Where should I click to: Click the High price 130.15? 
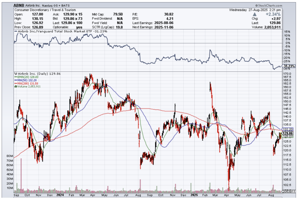[x=37, y=19]
